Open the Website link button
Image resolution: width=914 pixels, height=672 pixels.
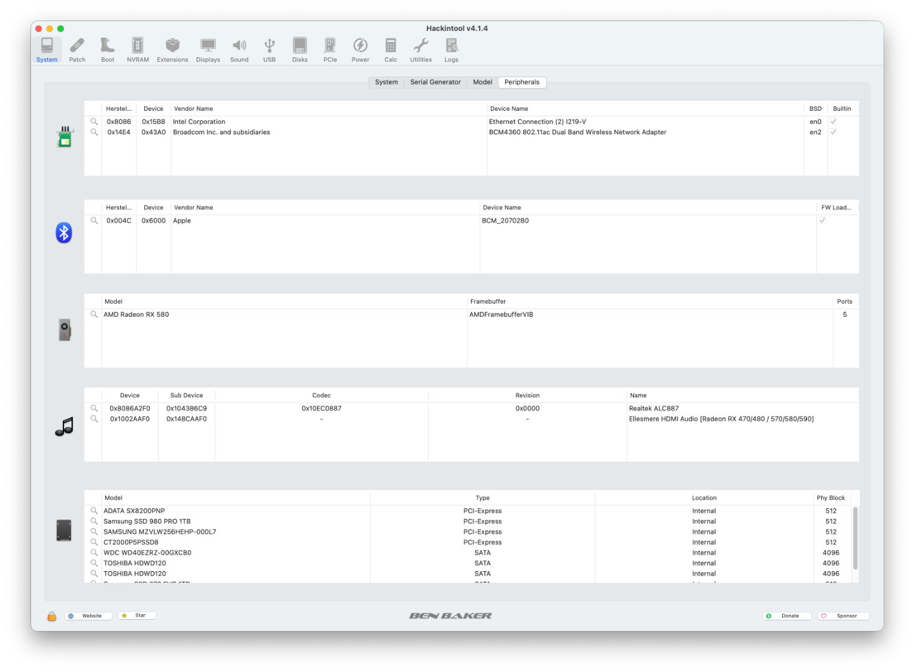pos(88,616)
